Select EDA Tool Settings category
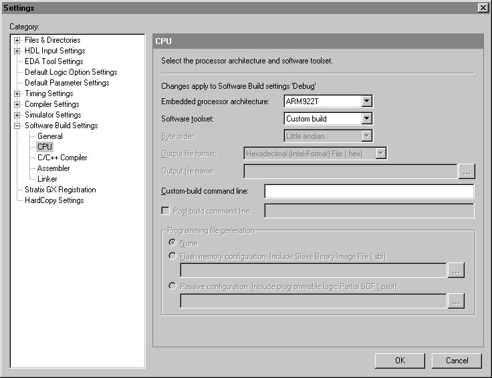492x378 pixels. (53, 61)
